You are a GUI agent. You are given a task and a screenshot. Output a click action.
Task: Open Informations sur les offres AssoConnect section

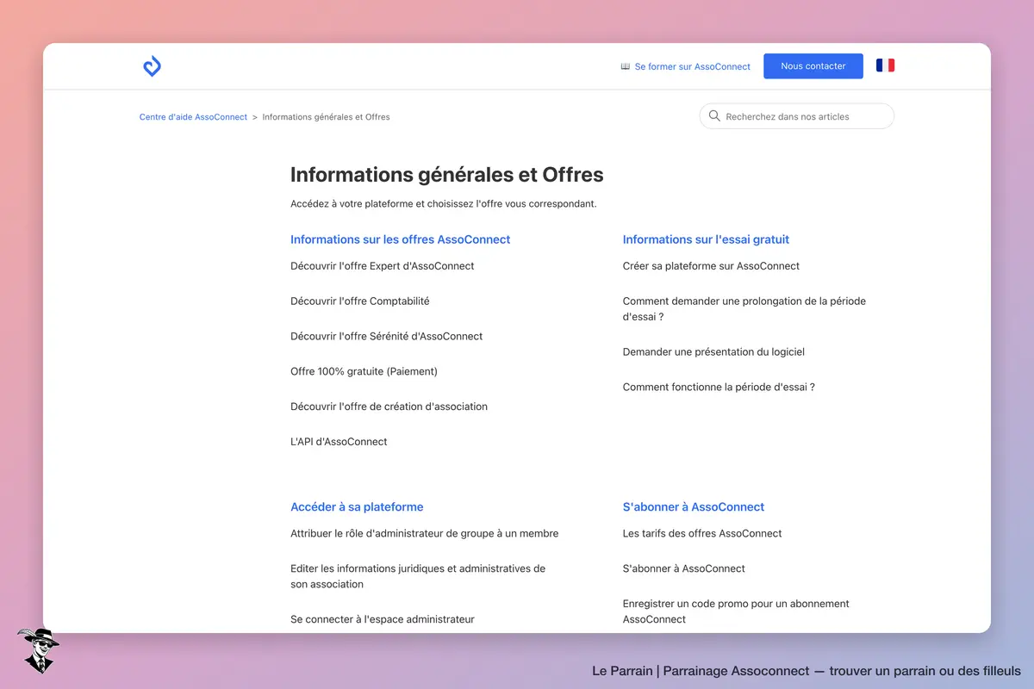coord(400,239)
